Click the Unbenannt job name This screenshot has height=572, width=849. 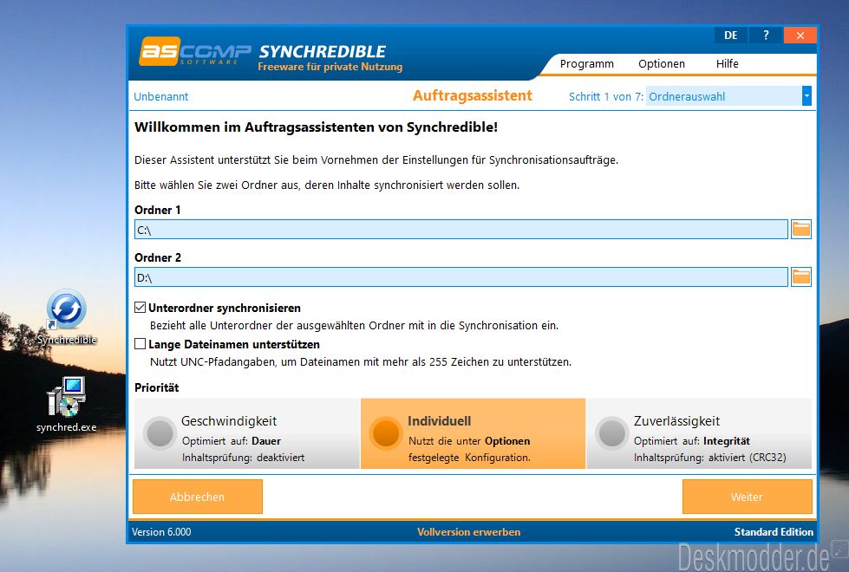pos(160,96)
